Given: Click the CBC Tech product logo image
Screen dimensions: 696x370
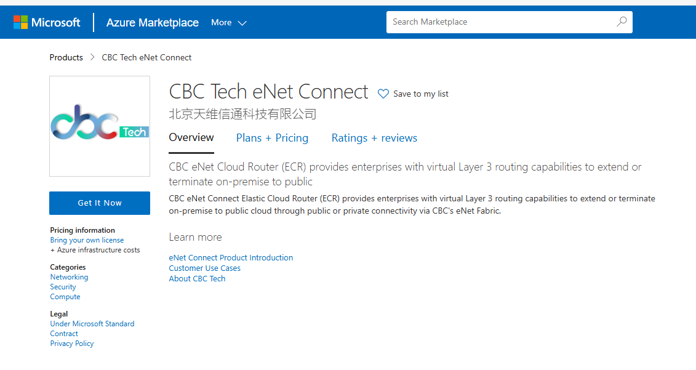Looking at the screenshot, I should click(x=99, y=126).
